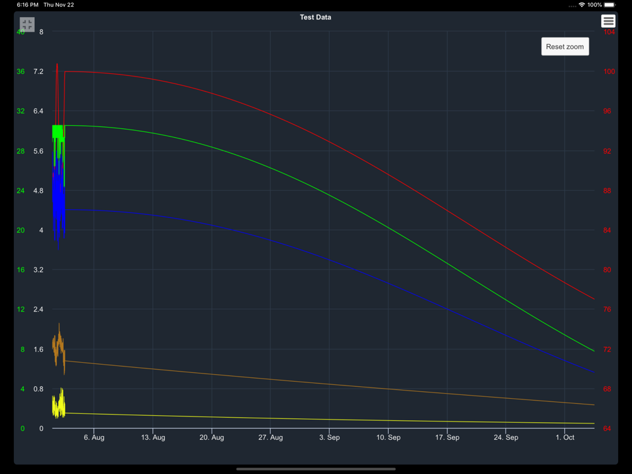Click the white 3.2 axis value
Screen dimensions: 632x474
[x=39, y=270]
